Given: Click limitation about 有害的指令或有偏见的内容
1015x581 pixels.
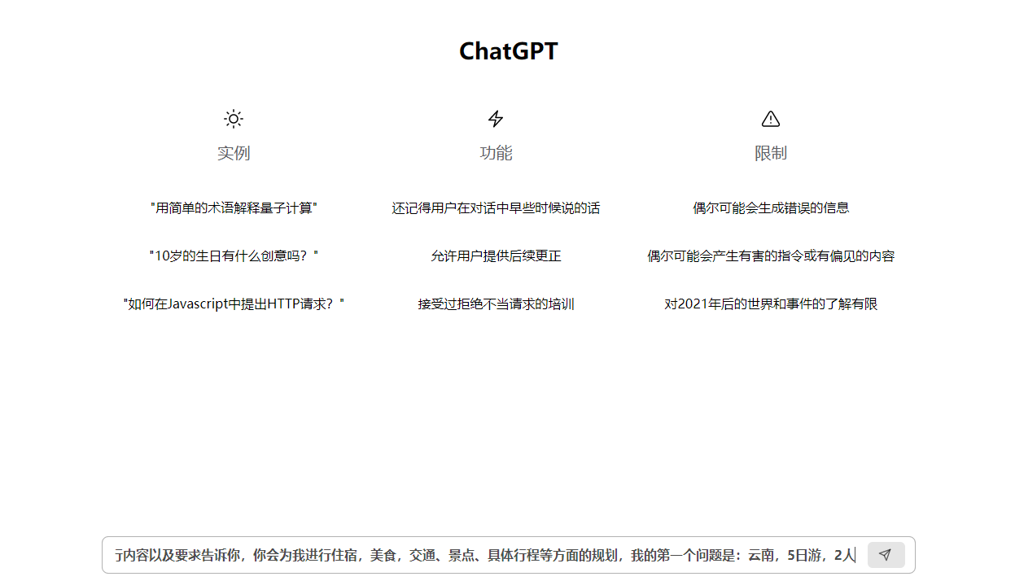Looking at the screenshot, I should (x=770, y=256).
